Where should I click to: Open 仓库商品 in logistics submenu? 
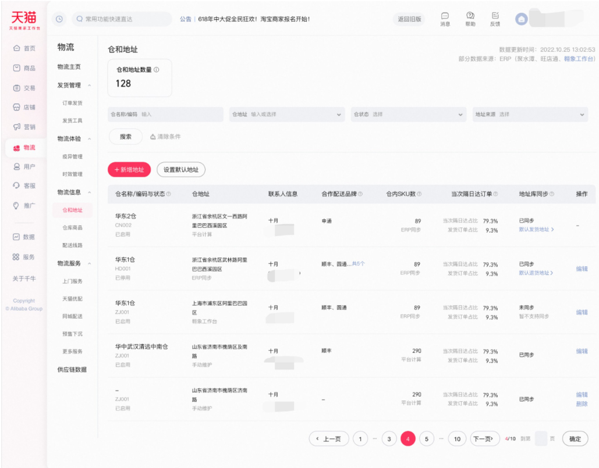pos(72,228)
